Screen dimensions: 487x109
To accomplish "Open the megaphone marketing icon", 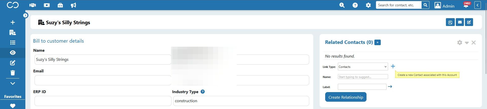I will (73, 5).
